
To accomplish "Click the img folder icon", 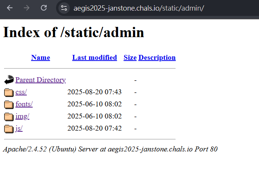I will tap(9, 117).
